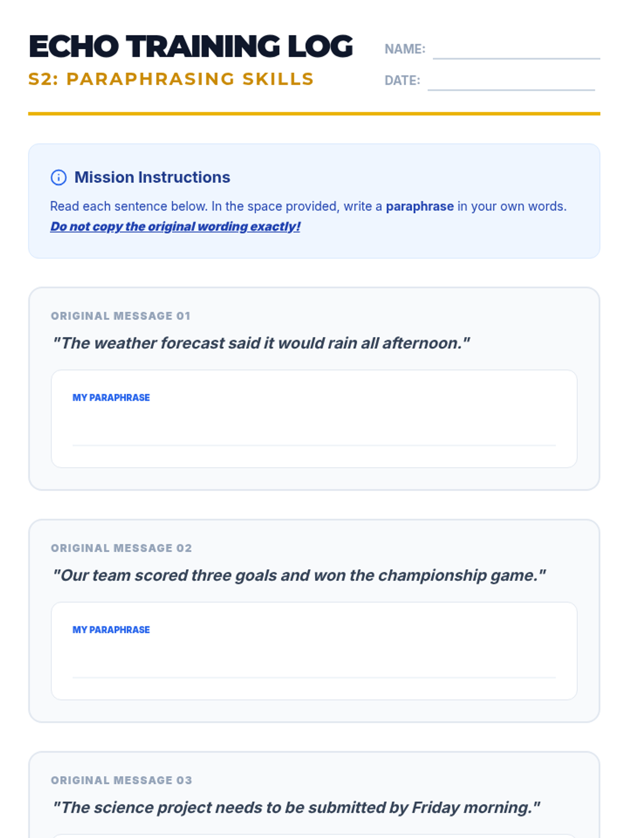Click the 'NAME:' field label
This screenshot has width=628, height=838.
click(x=405, y=49)
